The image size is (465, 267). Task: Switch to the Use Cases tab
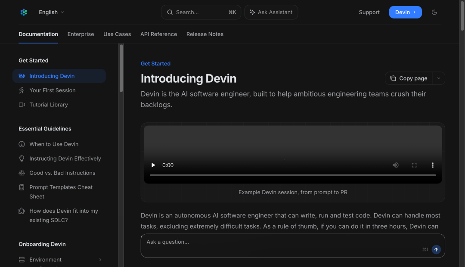(x=117, y=34)
